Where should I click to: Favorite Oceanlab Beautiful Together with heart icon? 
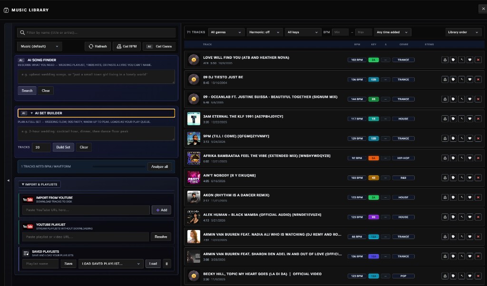point(469,99)
